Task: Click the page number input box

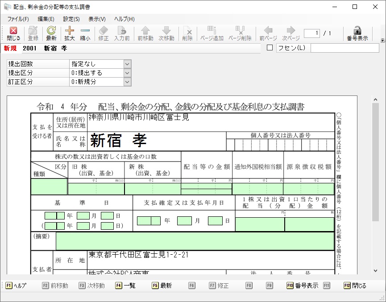Action: [x=311, y=33]
